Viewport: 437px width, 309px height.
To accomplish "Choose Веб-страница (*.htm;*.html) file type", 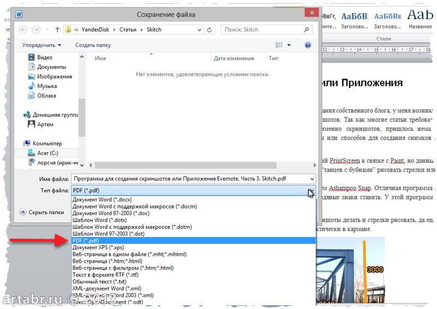I will coord(193,261).
